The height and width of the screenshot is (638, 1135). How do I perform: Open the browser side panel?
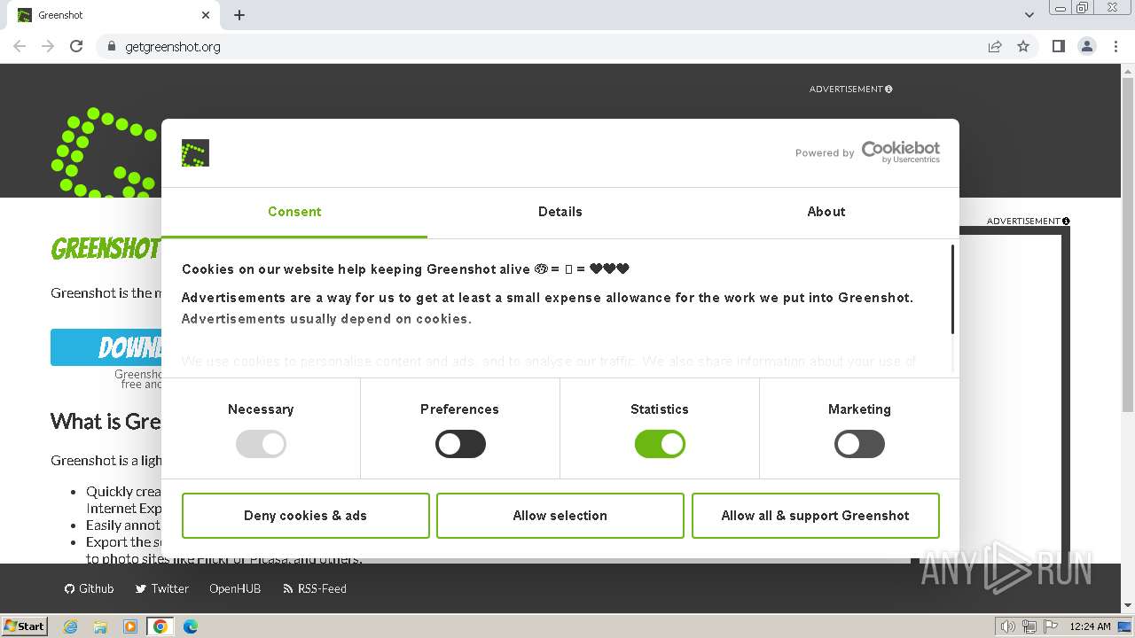pyautogui.click(x=1058, y=46)
